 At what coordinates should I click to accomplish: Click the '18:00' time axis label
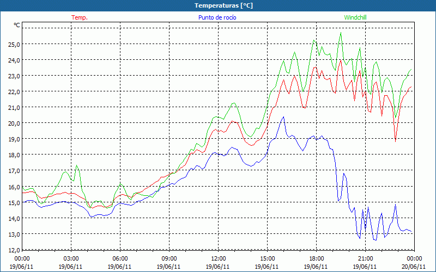(316, 259)
